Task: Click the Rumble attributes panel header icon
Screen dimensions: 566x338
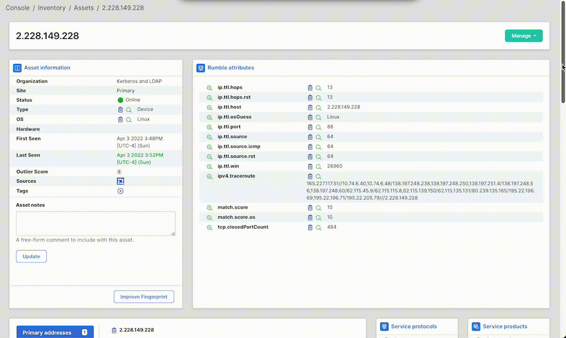Action: pos(201,67)
